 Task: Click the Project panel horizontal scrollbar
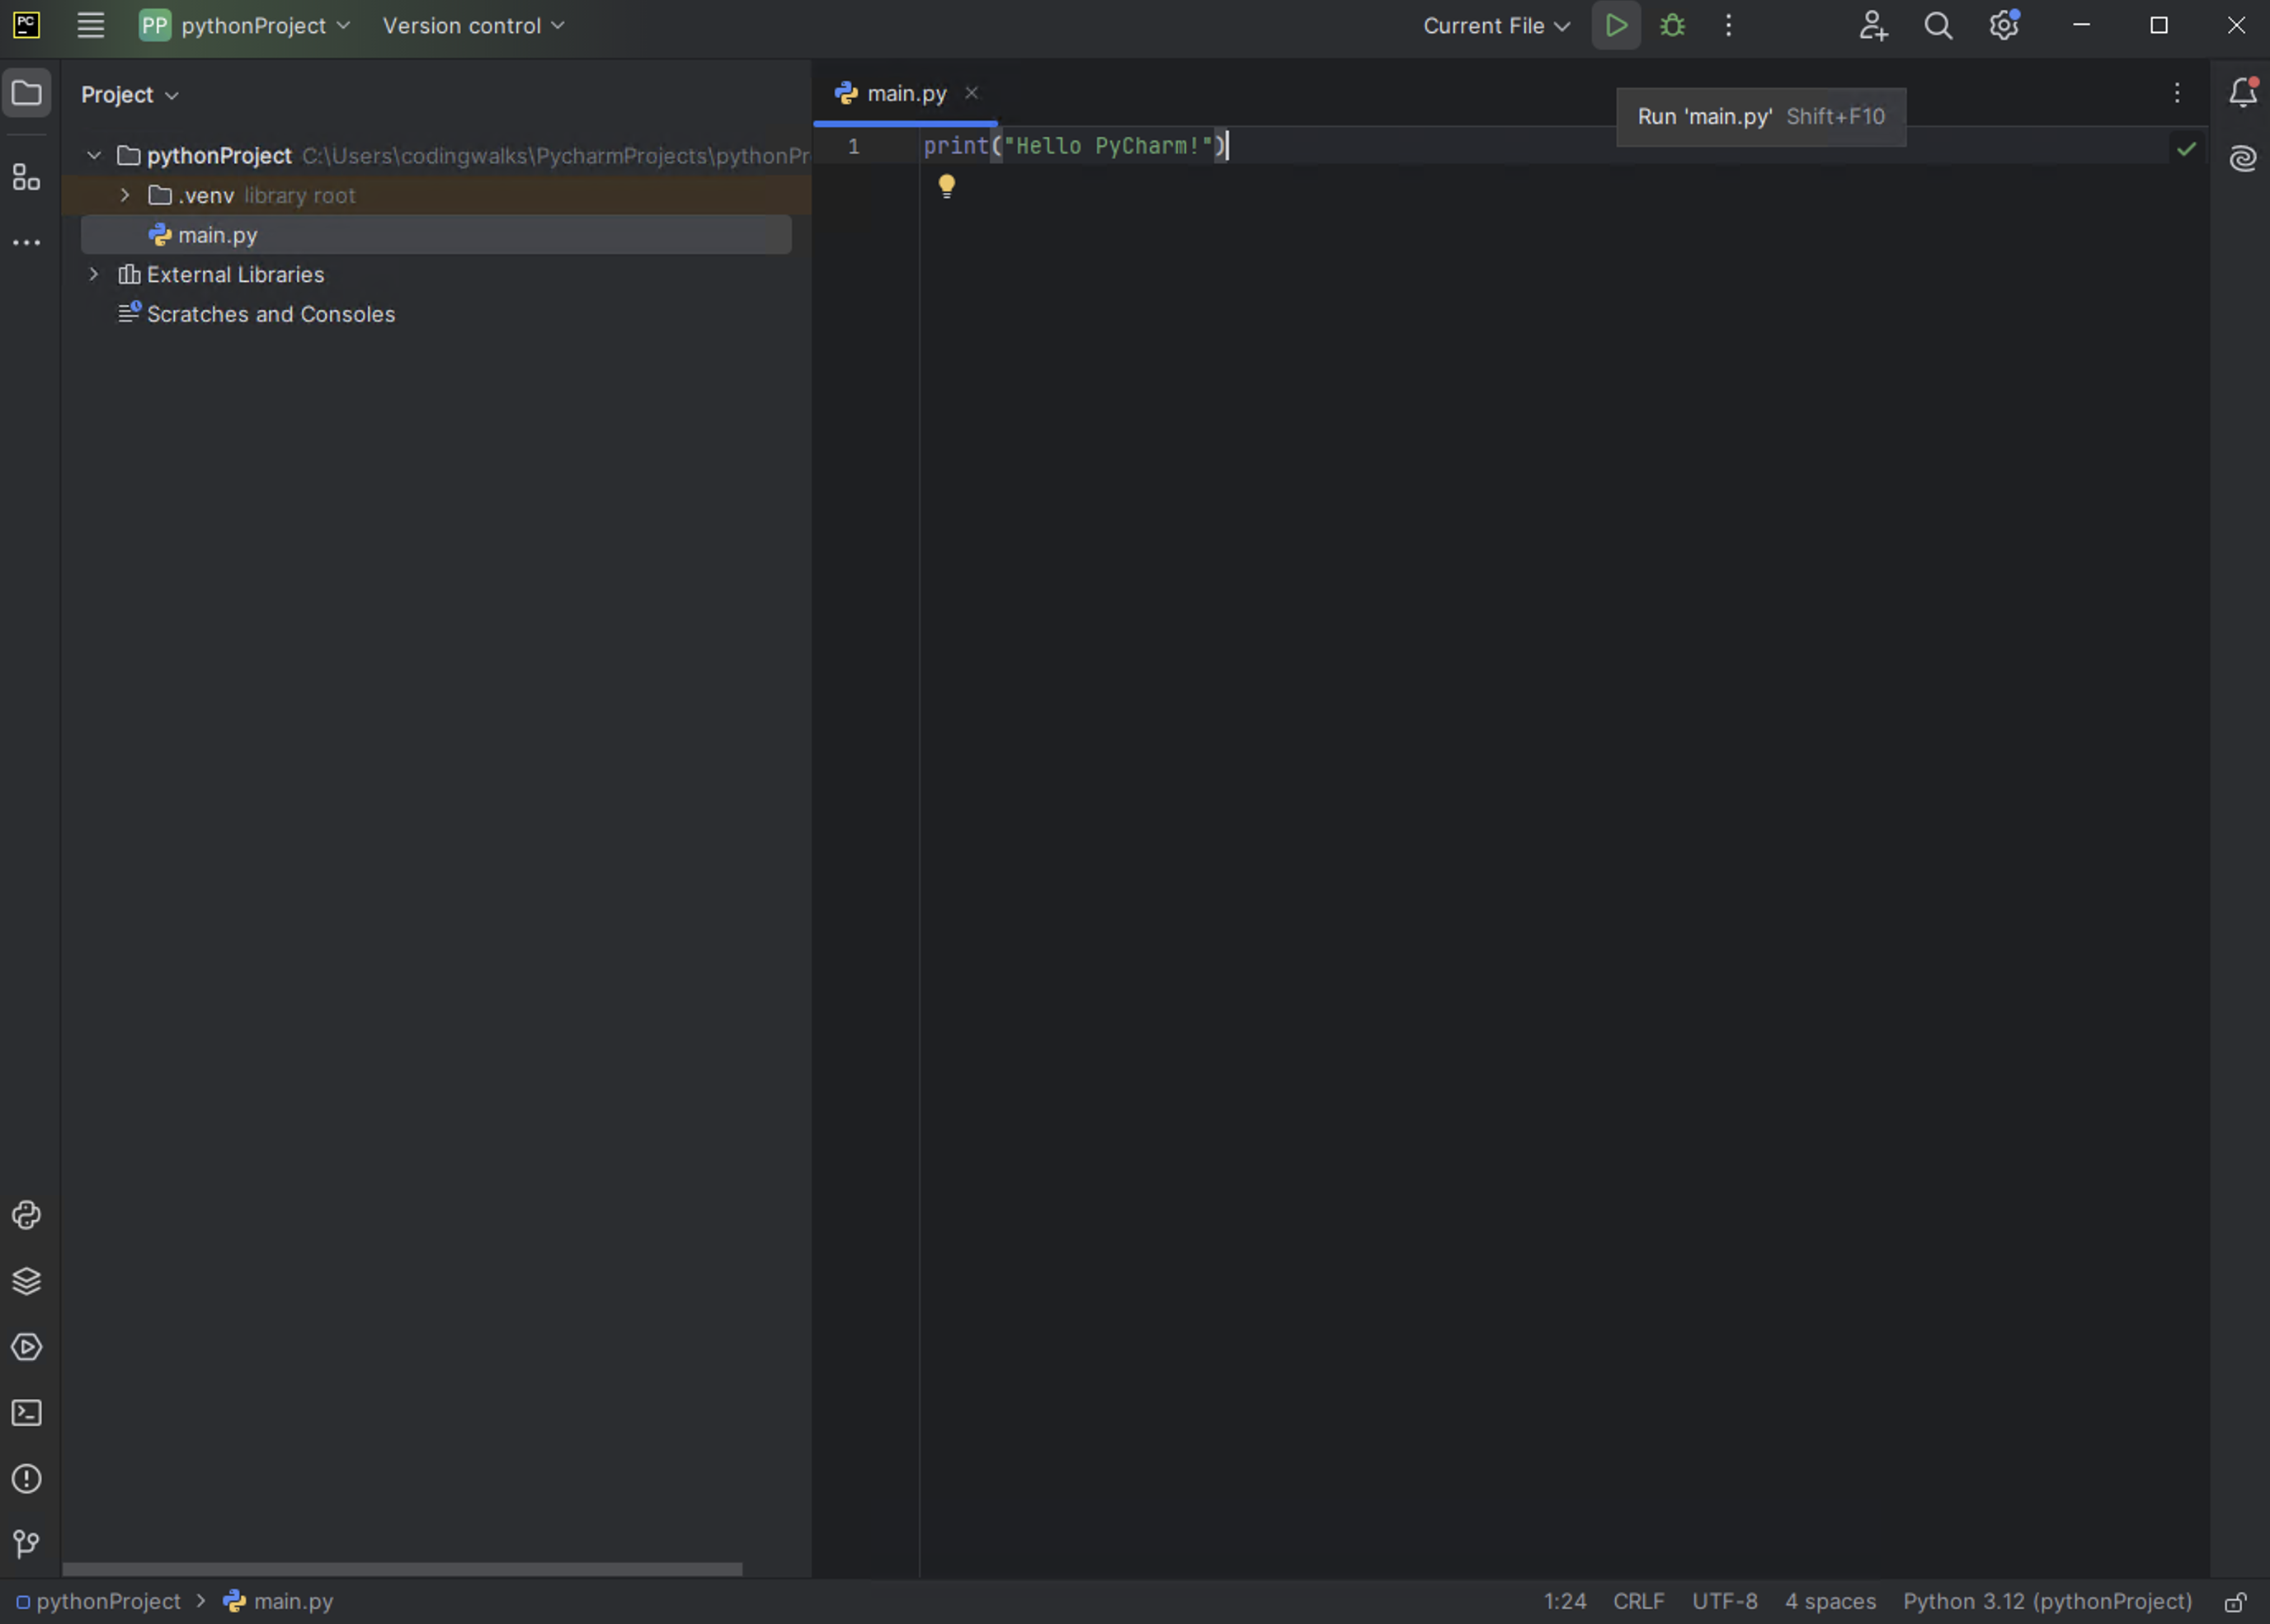(x=401, y=1569)
